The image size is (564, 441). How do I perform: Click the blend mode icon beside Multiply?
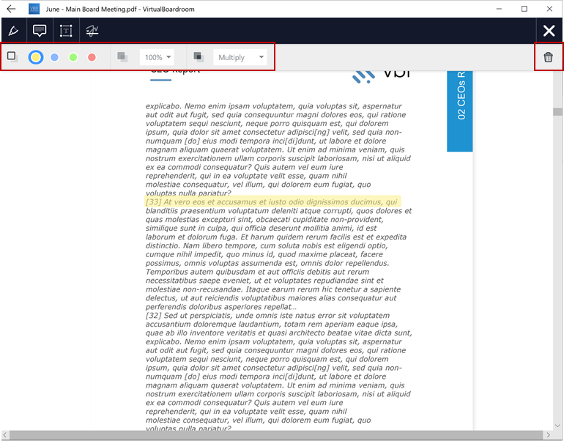coord(198,57)
